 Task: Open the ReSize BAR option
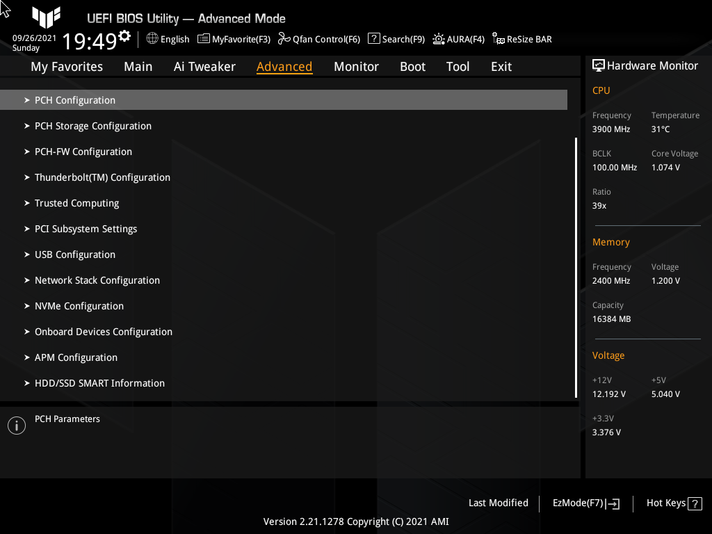[521, 39]
